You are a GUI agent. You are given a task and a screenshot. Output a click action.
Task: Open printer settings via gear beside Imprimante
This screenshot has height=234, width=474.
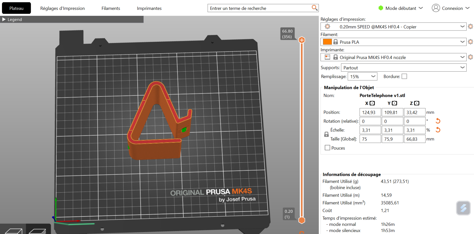point(470,57)
